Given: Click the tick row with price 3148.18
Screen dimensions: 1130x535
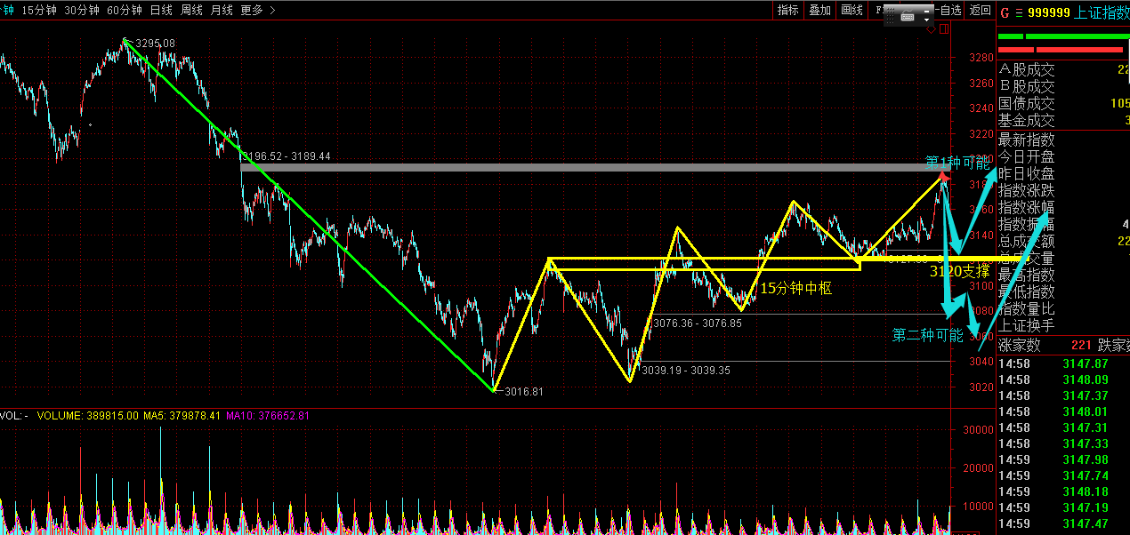Looking at the screenshot, I should 1063,491.
